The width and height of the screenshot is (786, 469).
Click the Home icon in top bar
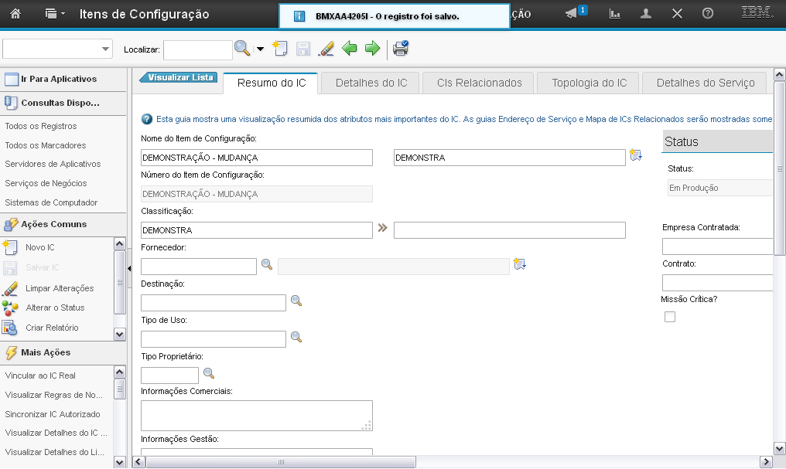15,14
